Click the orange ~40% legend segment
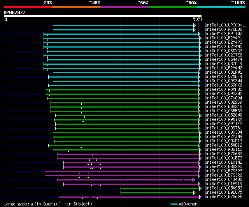The height and width of the screenshot is (207, 249). tap(76, 7)
